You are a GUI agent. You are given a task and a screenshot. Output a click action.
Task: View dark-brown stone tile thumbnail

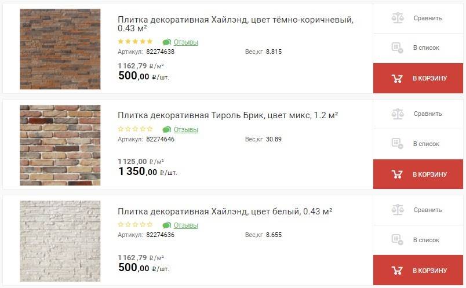coord(60,49)
